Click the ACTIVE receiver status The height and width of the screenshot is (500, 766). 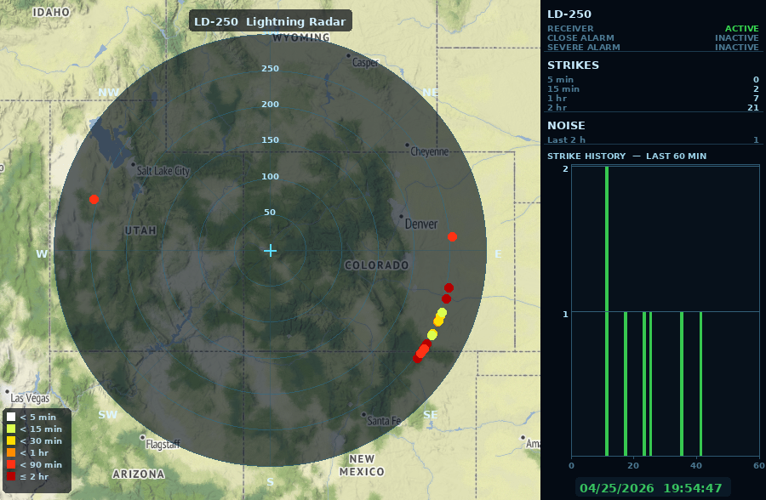741,28
